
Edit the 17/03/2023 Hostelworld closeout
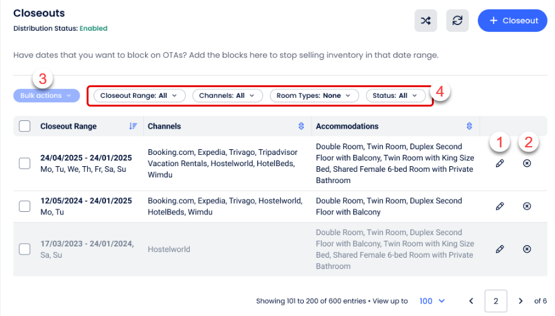tap(500, 249)
